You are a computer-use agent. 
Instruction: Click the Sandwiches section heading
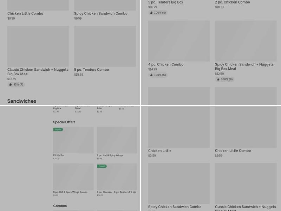click(x=22, y=101)
